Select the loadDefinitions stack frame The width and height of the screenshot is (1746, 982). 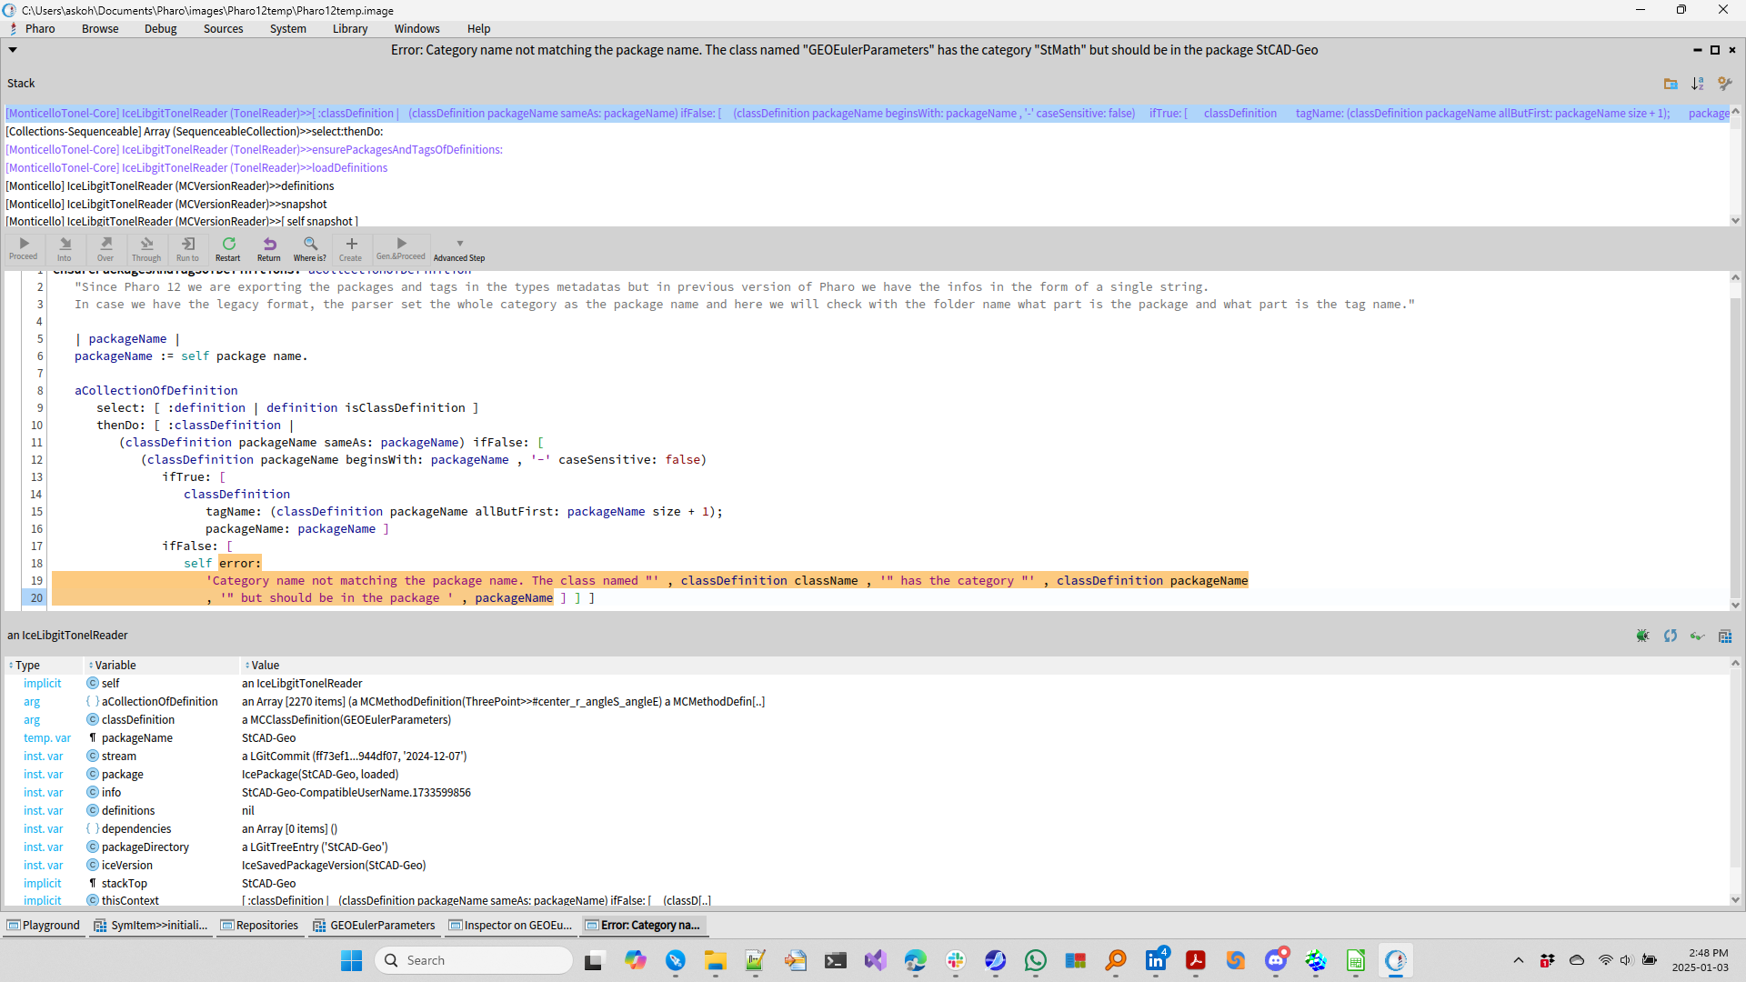pyautogui.click(x=196, y=168)
